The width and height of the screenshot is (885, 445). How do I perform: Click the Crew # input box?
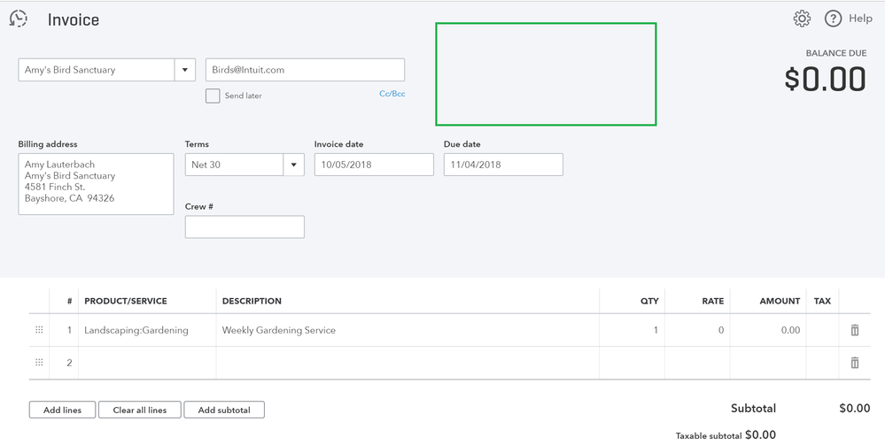(x=245, y=227)
